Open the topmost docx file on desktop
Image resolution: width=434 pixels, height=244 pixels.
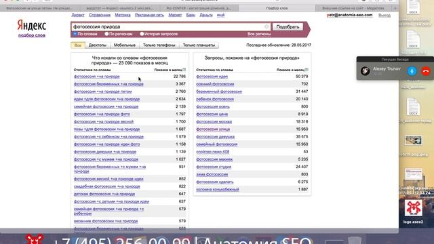pos(414,8)
